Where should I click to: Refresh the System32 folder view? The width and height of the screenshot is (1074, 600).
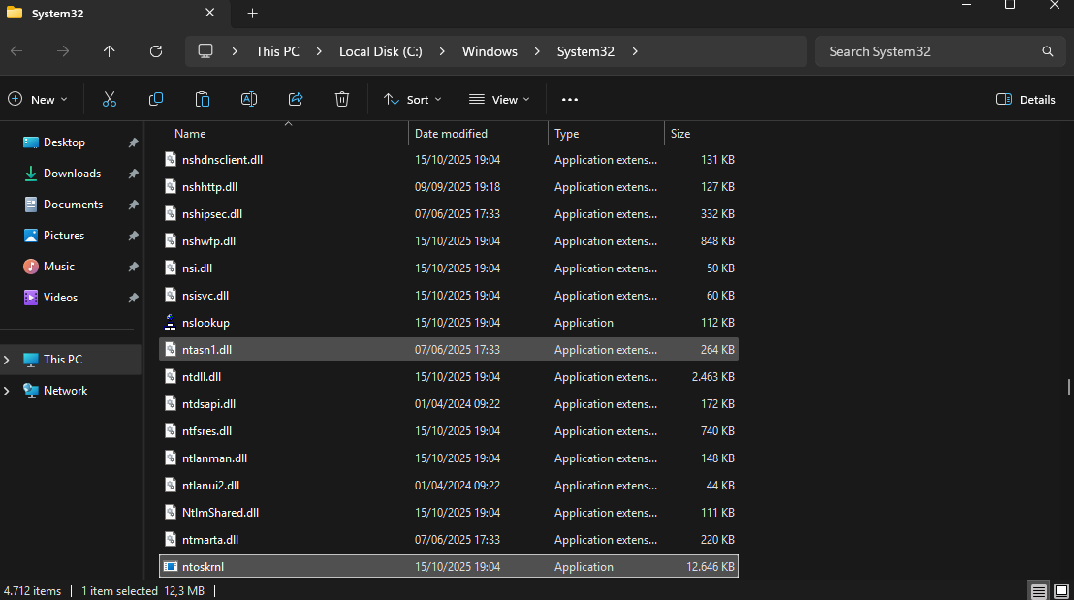(x=156, y=51)
